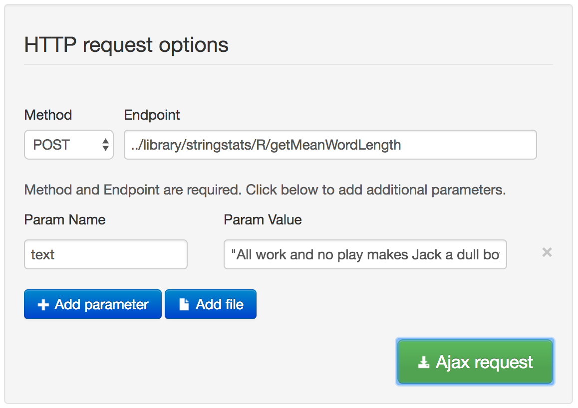
Task: Click the Param Name label
Action: click(65, 220)
